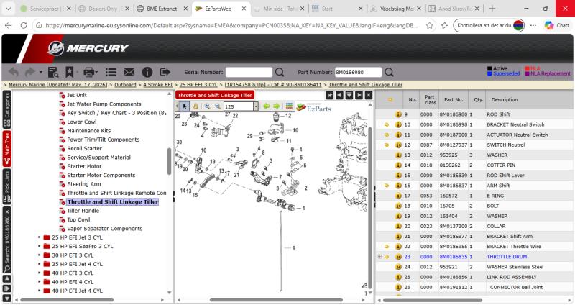The width and height of the screenshot is (575, 305).
Task: Go to next illustration green right arrow
Action: (277, 106)
